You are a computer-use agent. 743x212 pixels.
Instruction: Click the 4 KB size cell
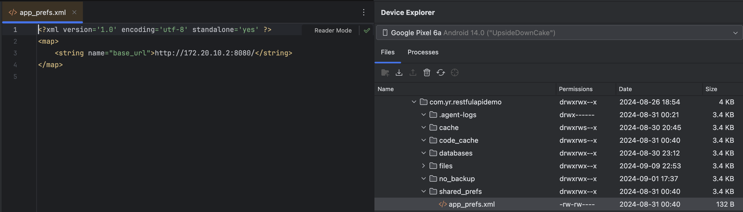click(727, 102)
